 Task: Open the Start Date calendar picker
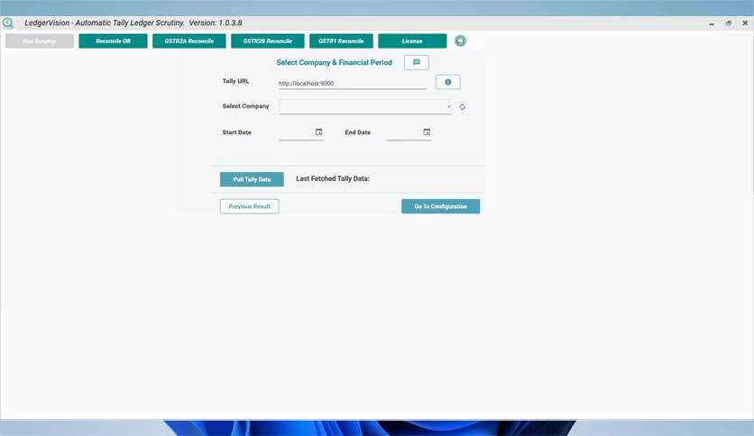pyautogui.click(x=318, y=132)
